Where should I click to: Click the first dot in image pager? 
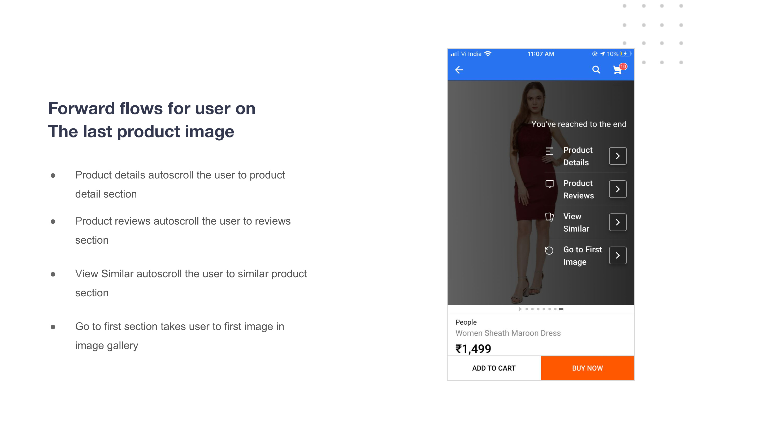click(526, 309)
